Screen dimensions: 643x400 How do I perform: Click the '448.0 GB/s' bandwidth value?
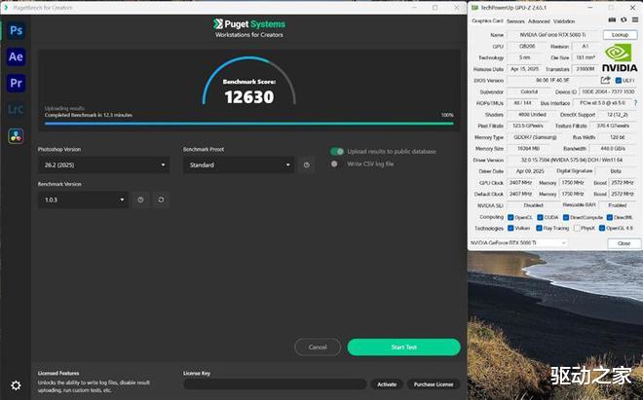(x=613, y=149)
